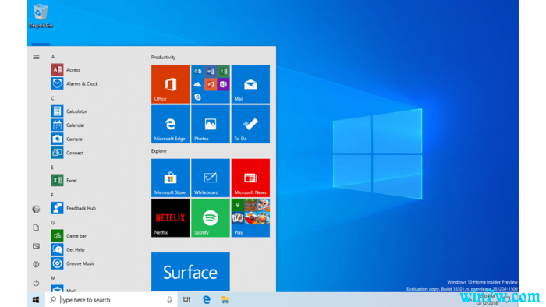This screenshot has height=307, width=546.
Task: Open the Power options icon
Action: [36, 283]
